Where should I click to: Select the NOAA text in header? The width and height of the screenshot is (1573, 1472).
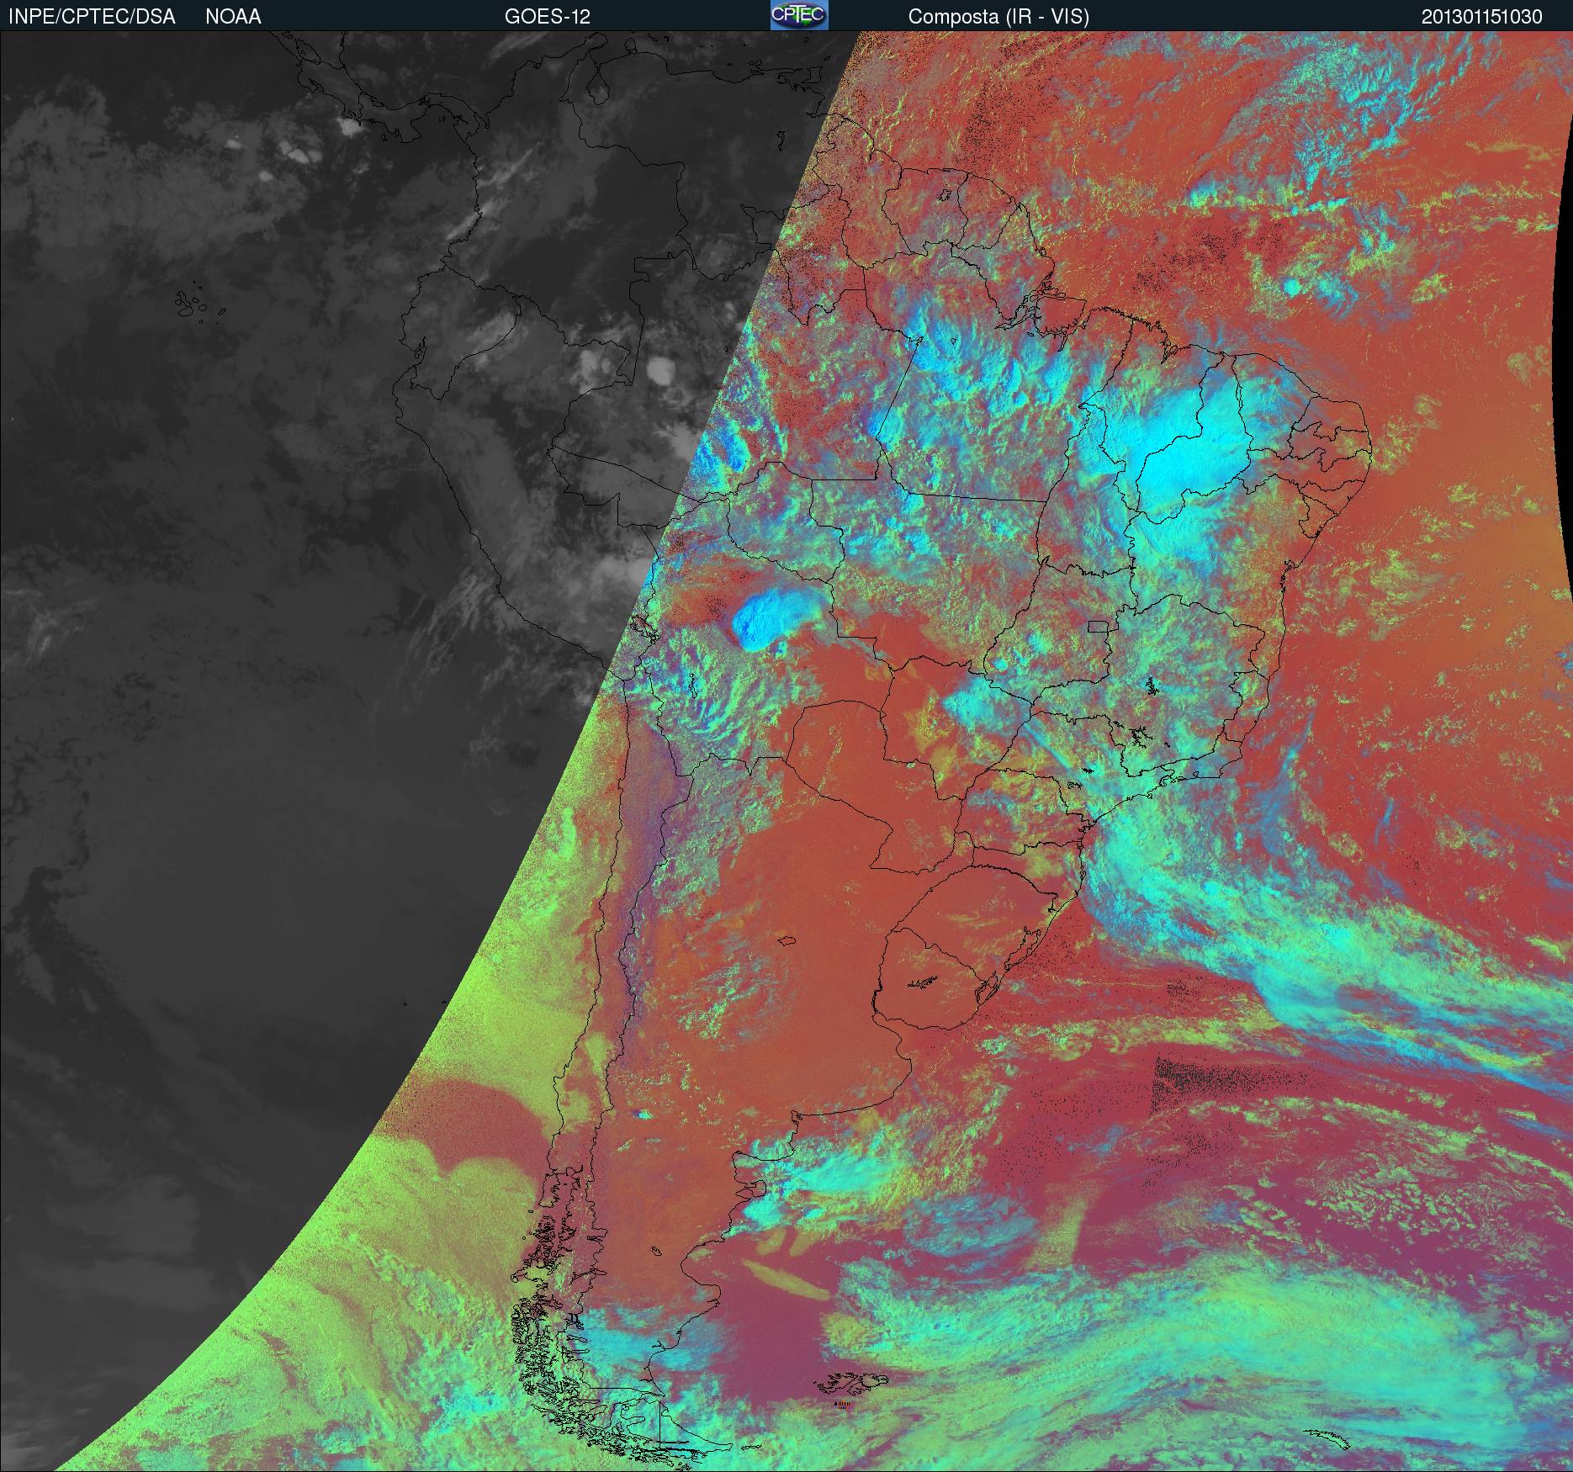[233, 17]
